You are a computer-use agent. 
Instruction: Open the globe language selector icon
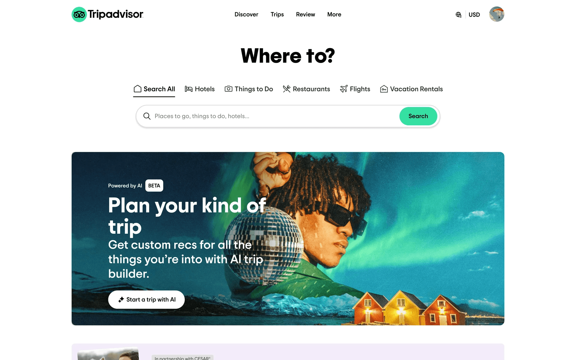pyautogui.click(x=458, y=15)
